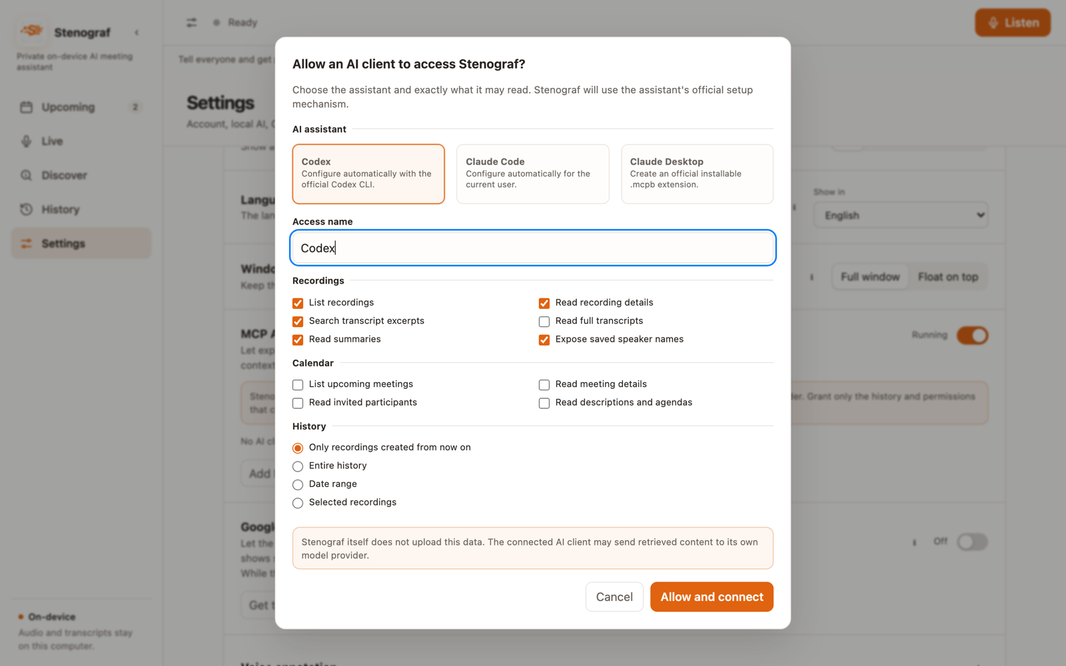Viewport: 1066px width, 666px height.
Task: Click the Upcoming count badge
Action: click(135, 107)
